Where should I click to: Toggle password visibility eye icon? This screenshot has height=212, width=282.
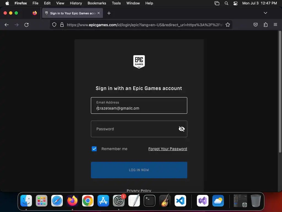click(182, 129)
